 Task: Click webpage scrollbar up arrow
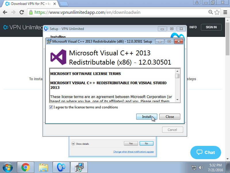[227, 20]
